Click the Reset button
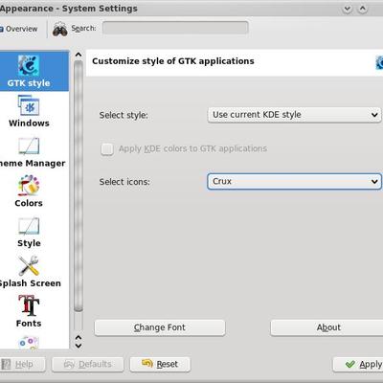This screenshot has width=383, height=383. 160,365
